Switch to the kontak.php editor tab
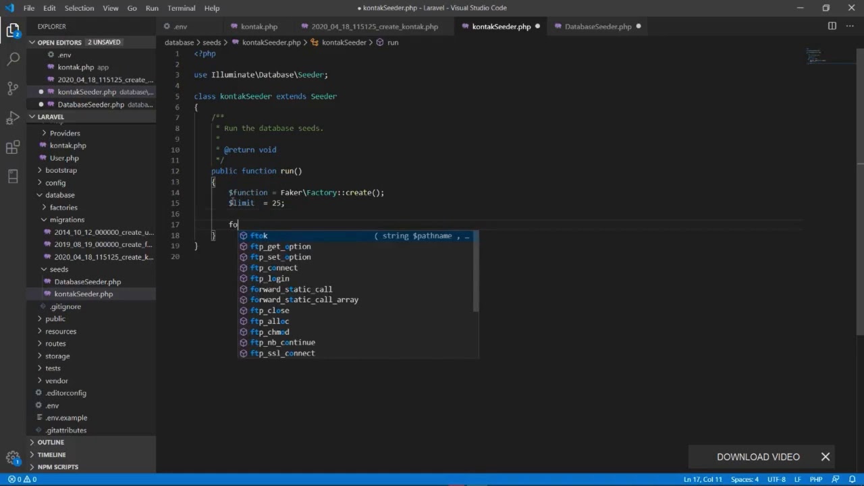This screenshot has height=486, width=864. 259,26
